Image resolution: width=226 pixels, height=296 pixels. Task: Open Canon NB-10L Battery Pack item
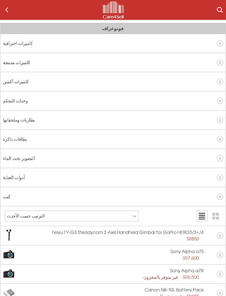tap(113, 290)
